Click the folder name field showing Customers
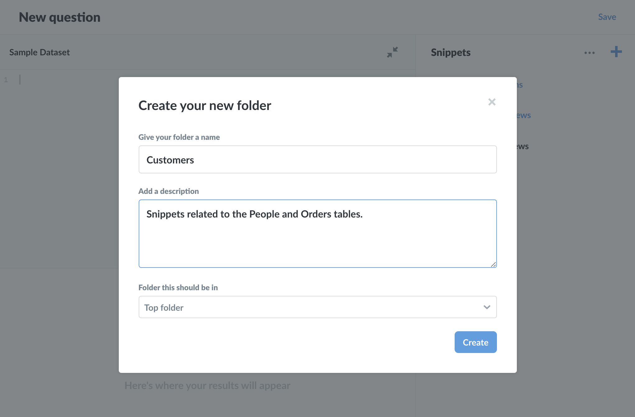635x417 pixels. click(x=317, y=159)
